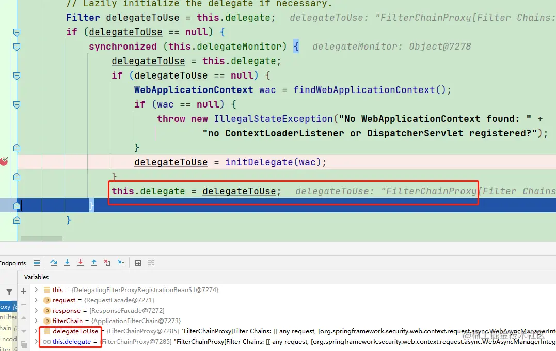Viewport: 556px width, 351px height.
Task: Click the 'request' variable name
Action: pyautogui.click(x=64, y=300)
